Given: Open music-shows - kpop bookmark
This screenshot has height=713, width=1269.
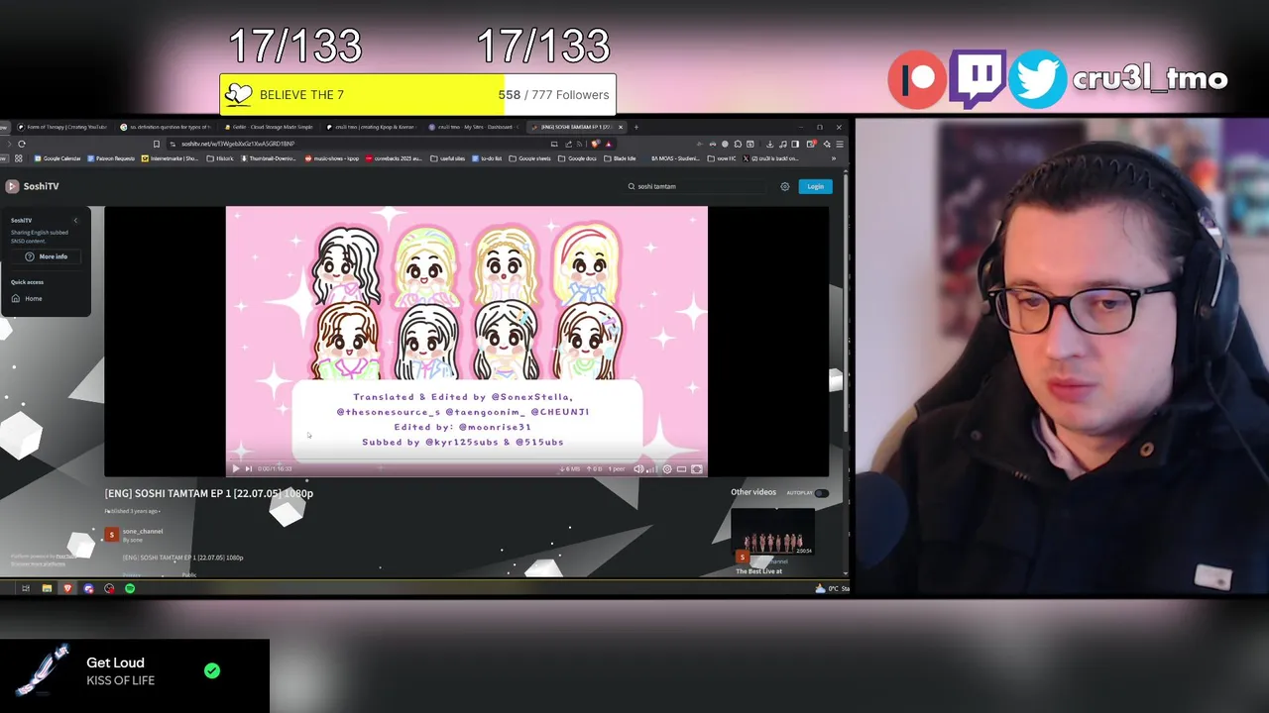Looking at the screenshot, I should pos(332,158).
